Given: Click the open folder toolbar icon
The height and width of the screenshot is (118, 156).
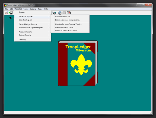Looking at the screenshot, I should coord(6,13).
